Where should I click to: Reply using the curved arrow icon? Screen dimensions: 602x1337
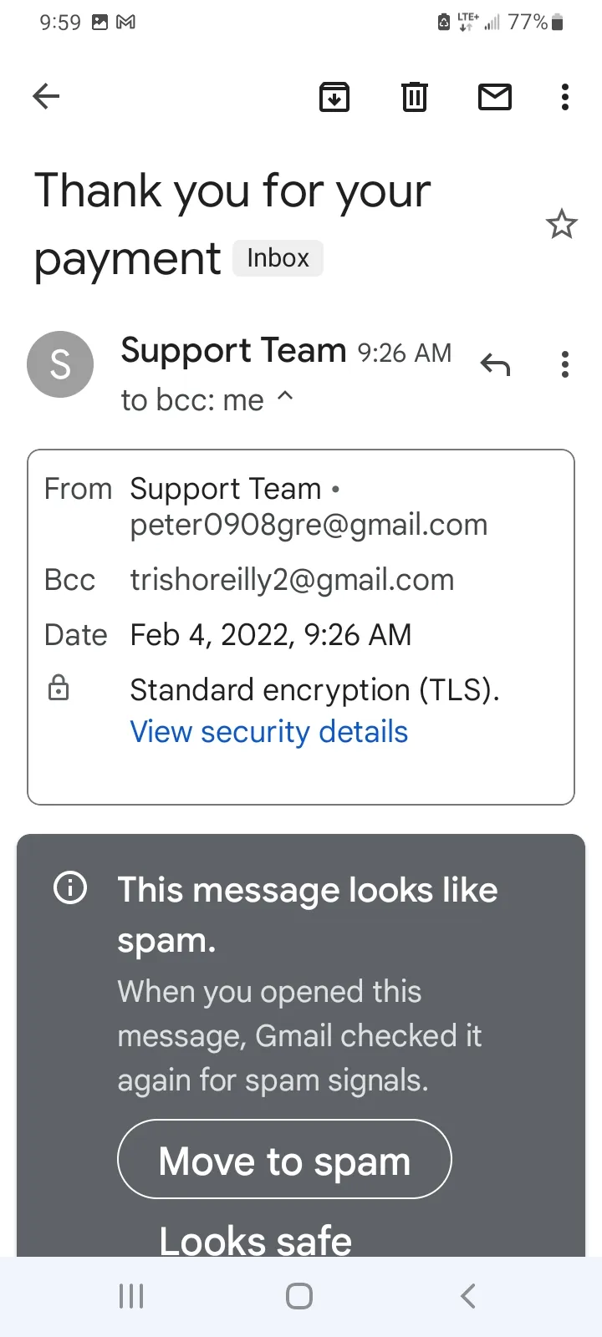pos(495,364)
